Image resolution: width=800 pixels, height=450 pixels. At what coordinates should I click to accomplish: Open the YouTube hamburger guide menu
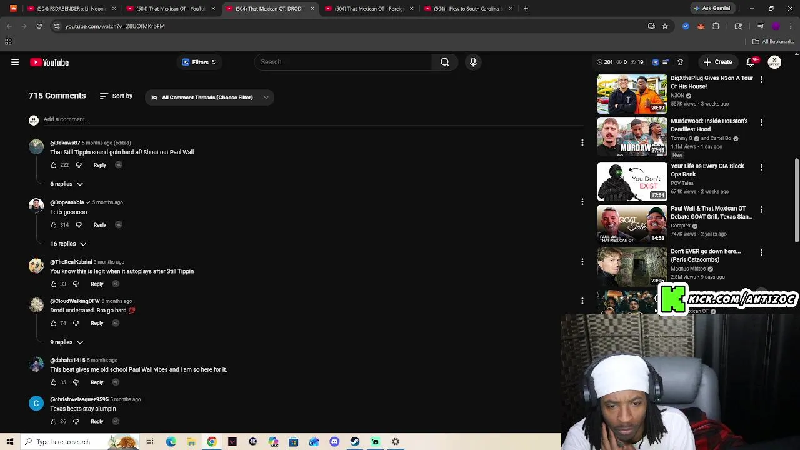coord(15,62)
